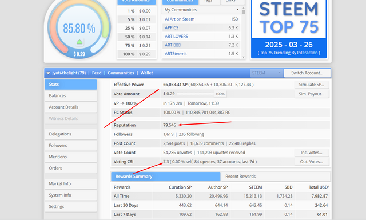The height and width of the screenshot is (220, 366).
Task: Click the 1 % vote amount row
Action: [137, 11]
